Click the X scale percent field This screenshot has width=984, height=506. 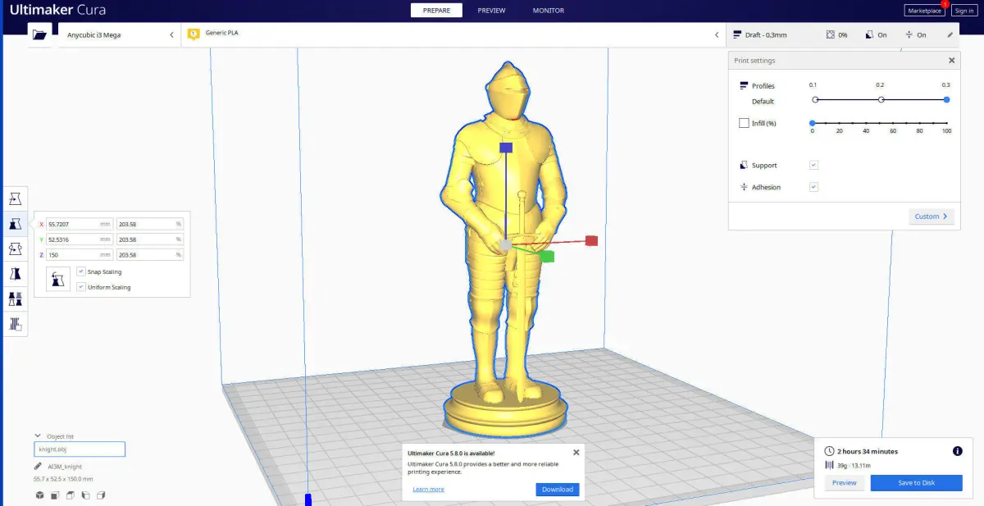(x=150, y=224)
